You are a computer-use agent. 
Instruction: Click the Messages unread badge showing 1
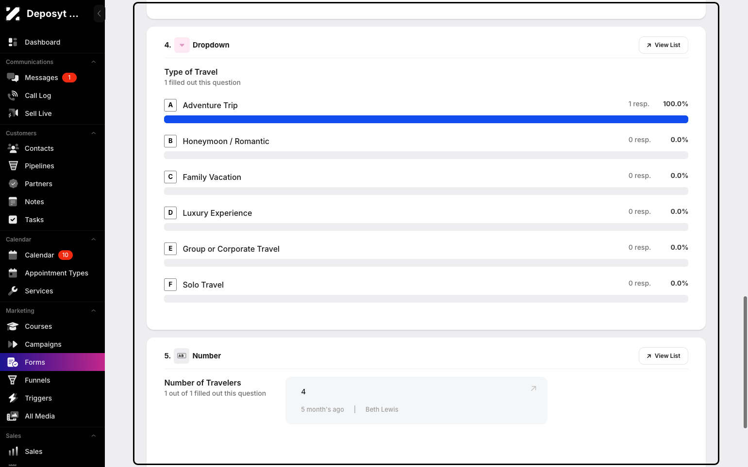pos(69,78)
